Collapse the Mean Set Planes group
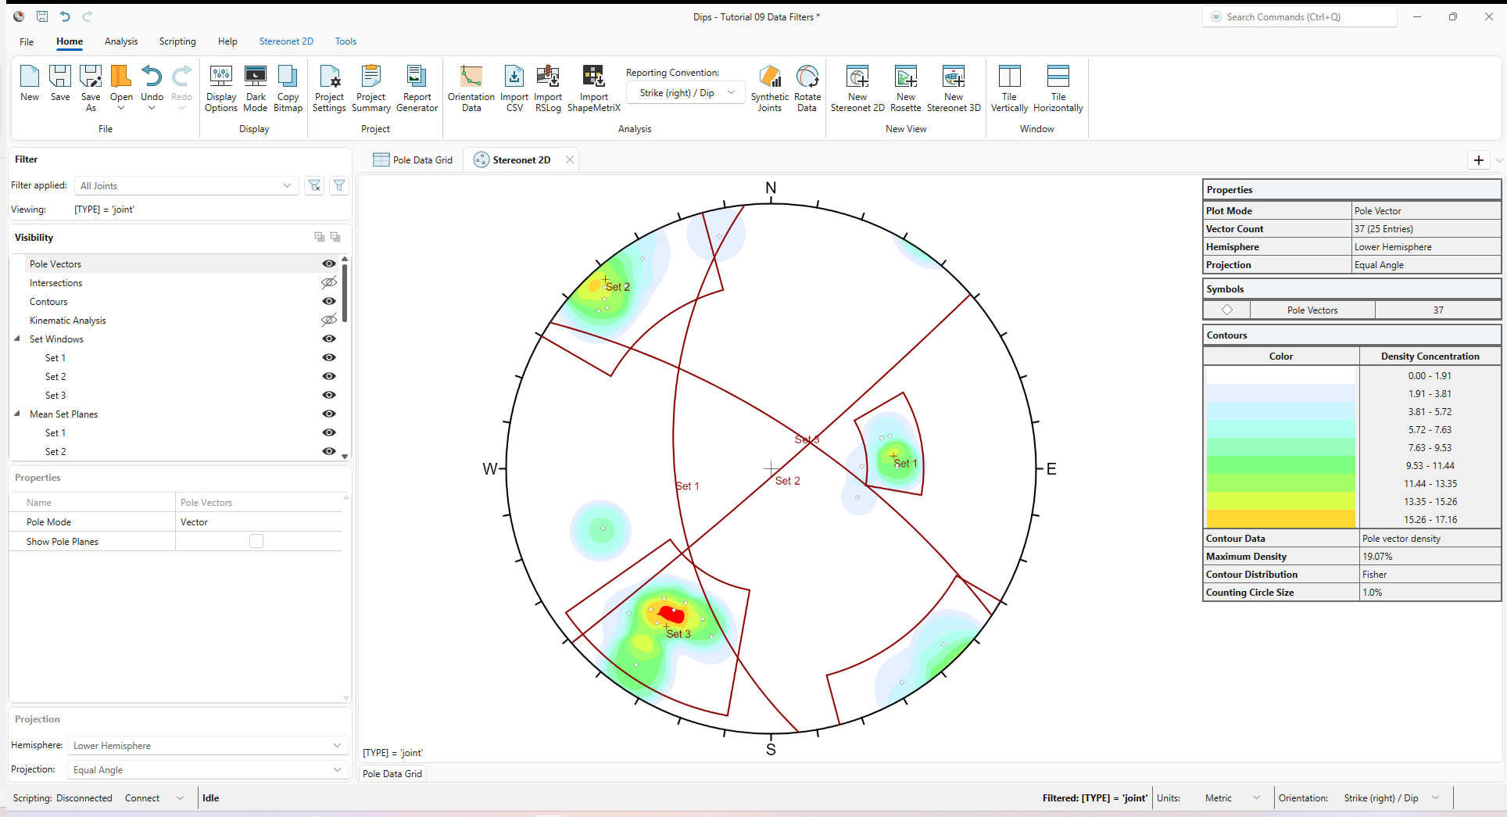This screenshot has height=817, width=1507. 17,414
